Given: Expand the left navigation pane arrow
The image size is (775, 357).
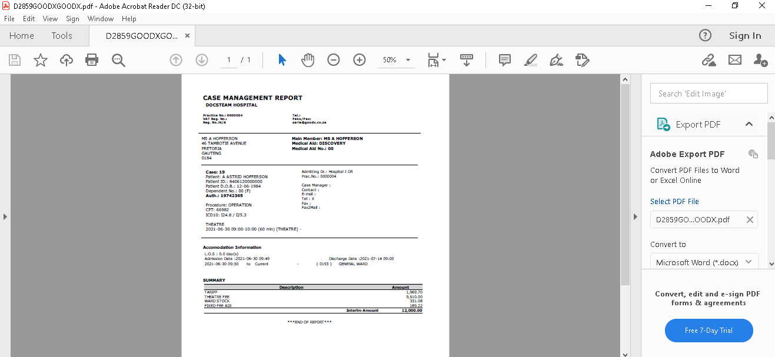Looking at the screenshot, I should [5, 216].
